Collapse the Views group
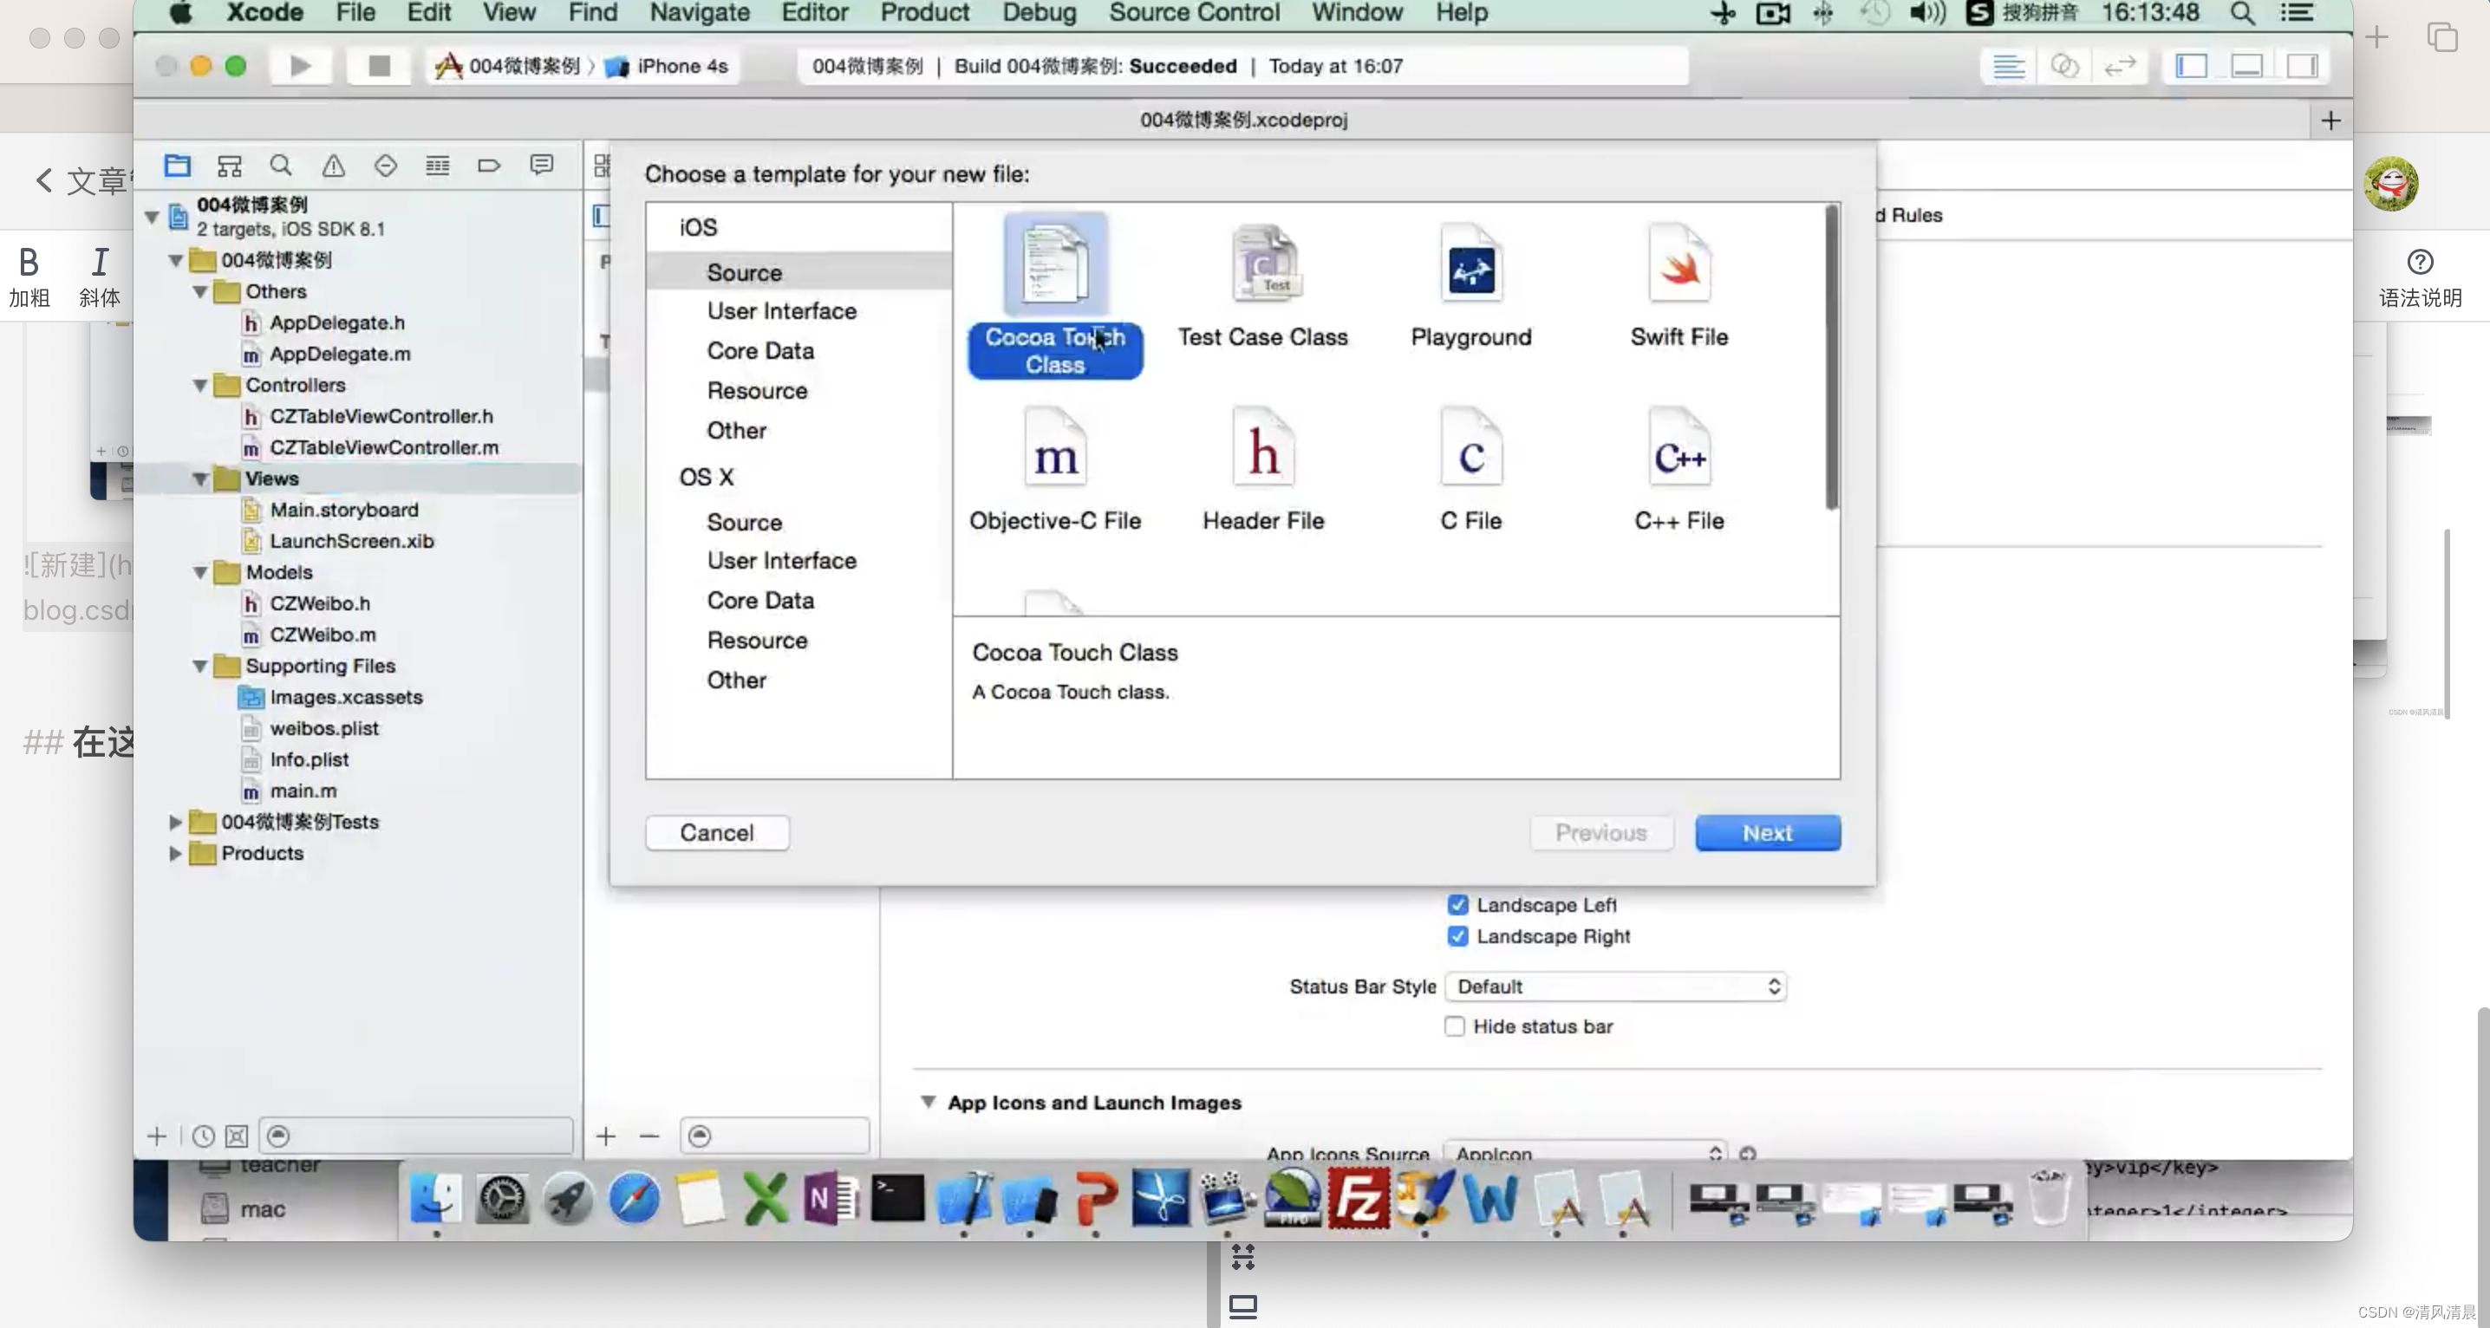This screenshot has height=1328, width=2490. [200, 478]
